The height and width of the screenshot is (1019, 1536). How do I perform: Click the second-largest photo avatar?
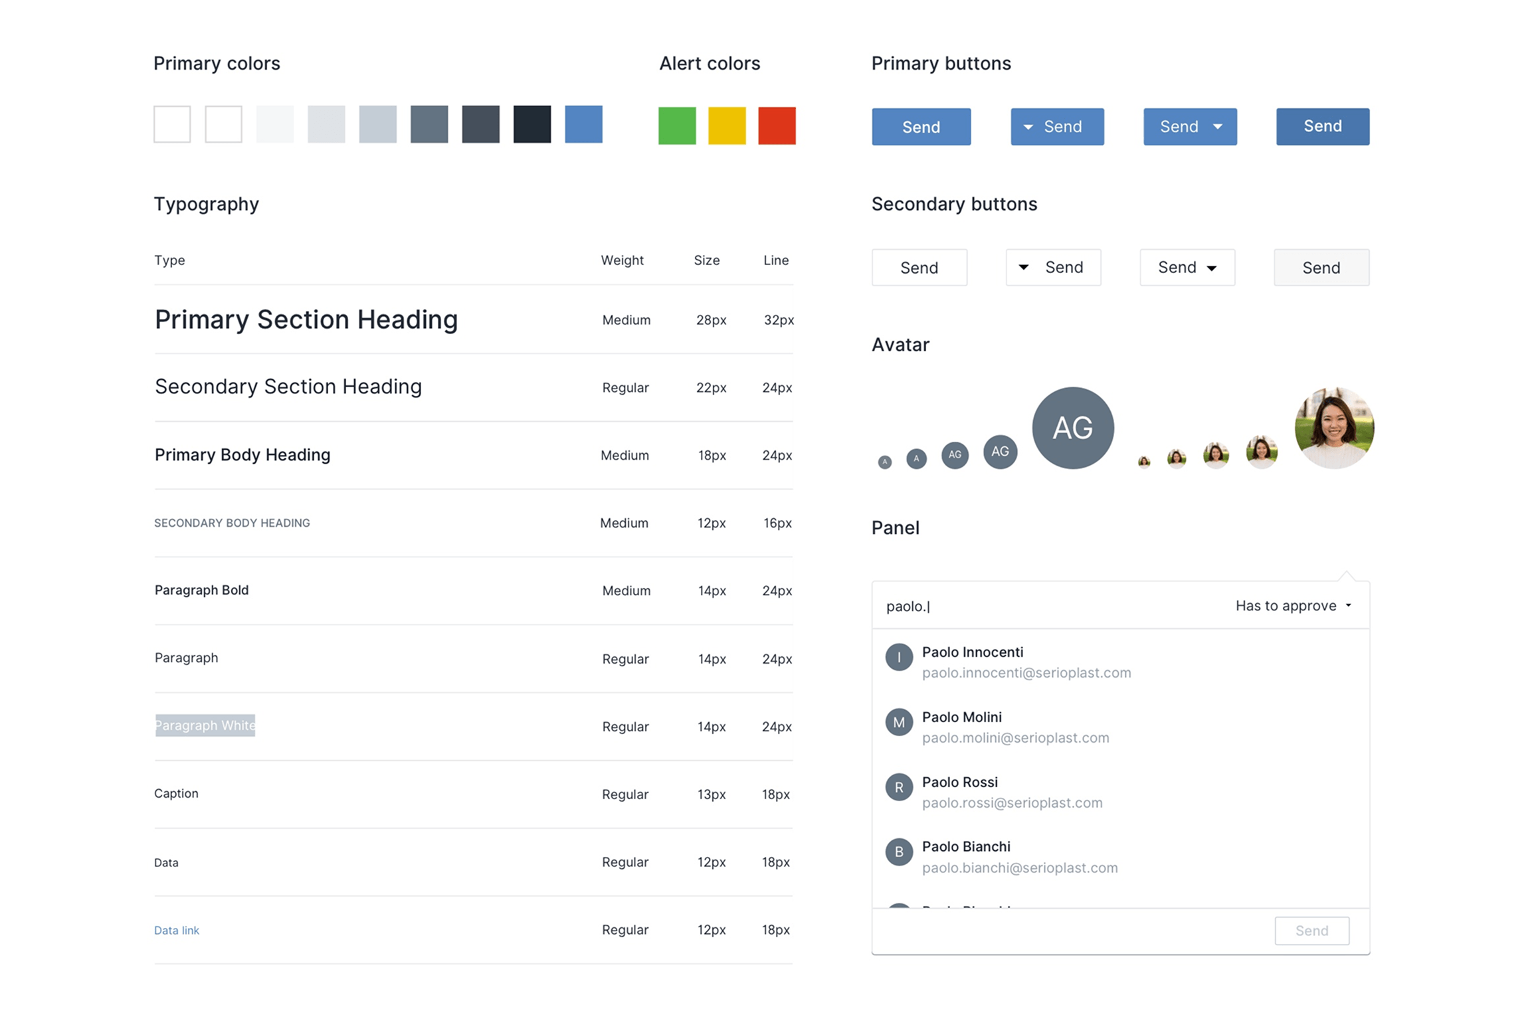[x=1261, y=452]
